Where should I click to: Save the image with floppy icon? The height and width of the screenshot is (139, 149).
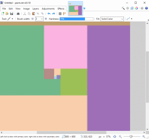[12, 14]
